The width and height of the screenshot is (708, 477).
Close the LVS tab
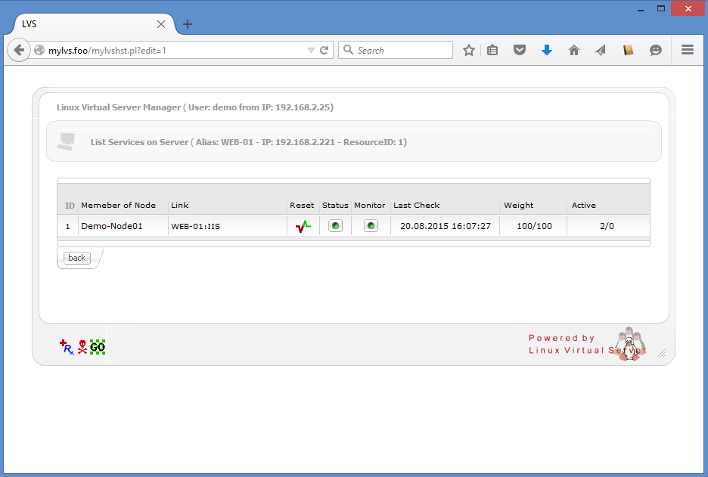click(x=161, y=24)
